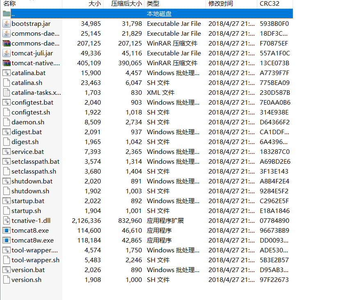Click the bootstrap.jar file icon
The width and height of the screenshot is (357, 300).
(7, 24)
